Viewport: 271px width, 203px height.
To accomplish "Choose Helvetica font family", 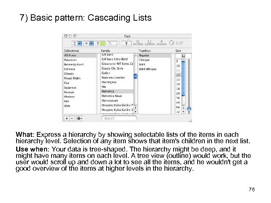I will [x=117, y=91].
